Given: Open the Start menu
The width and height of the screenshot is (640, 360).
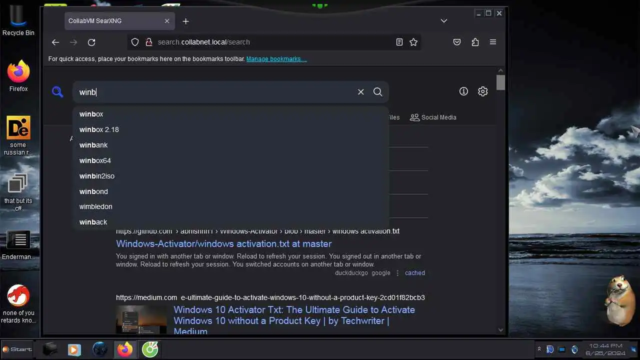Looking at the screenshot, I should click(17, 349).
